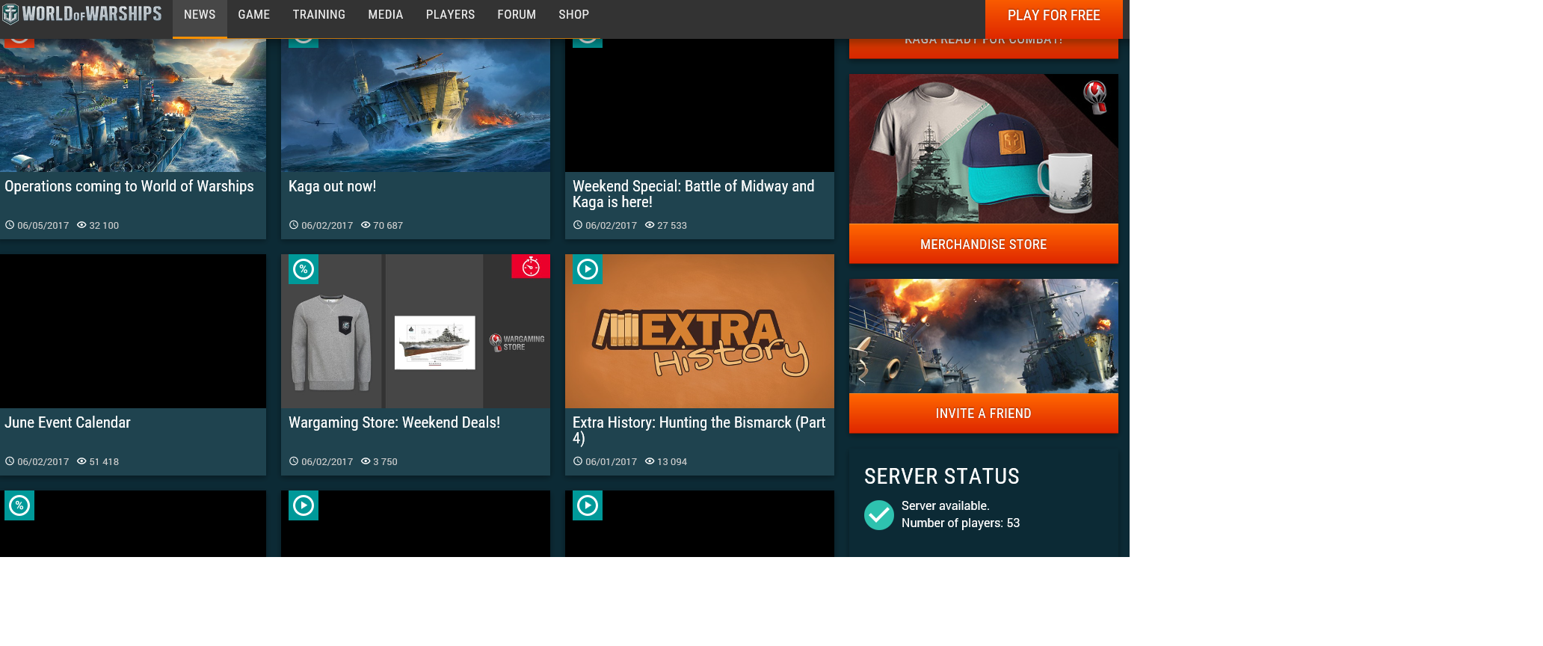Click the Wargaming Store balloon corner icon
The height and width of the screenshot is (646, 1543).
coord(1095,97)
